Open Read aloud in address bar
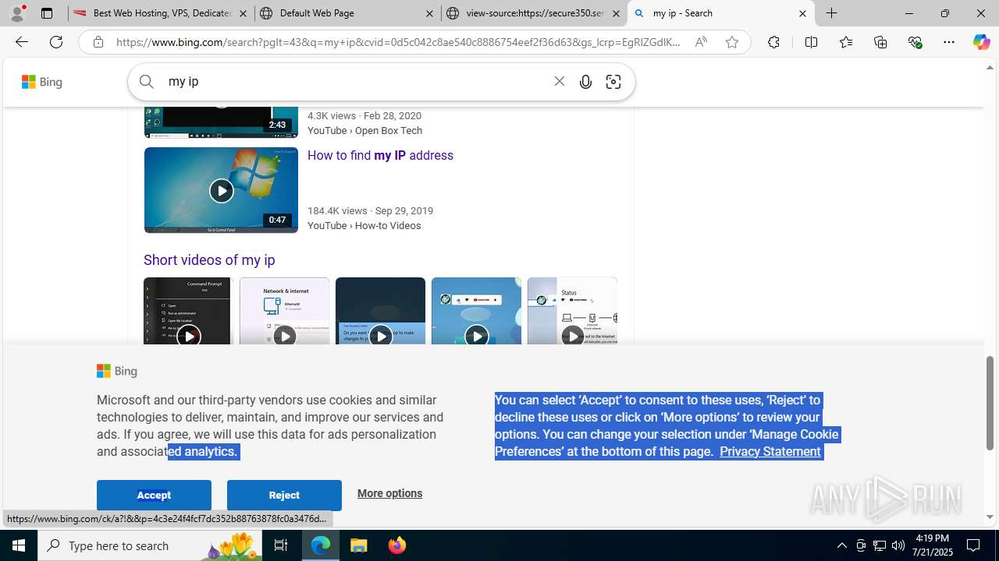The width and height of the screenshot is (999, 561). tap(701, 42)
